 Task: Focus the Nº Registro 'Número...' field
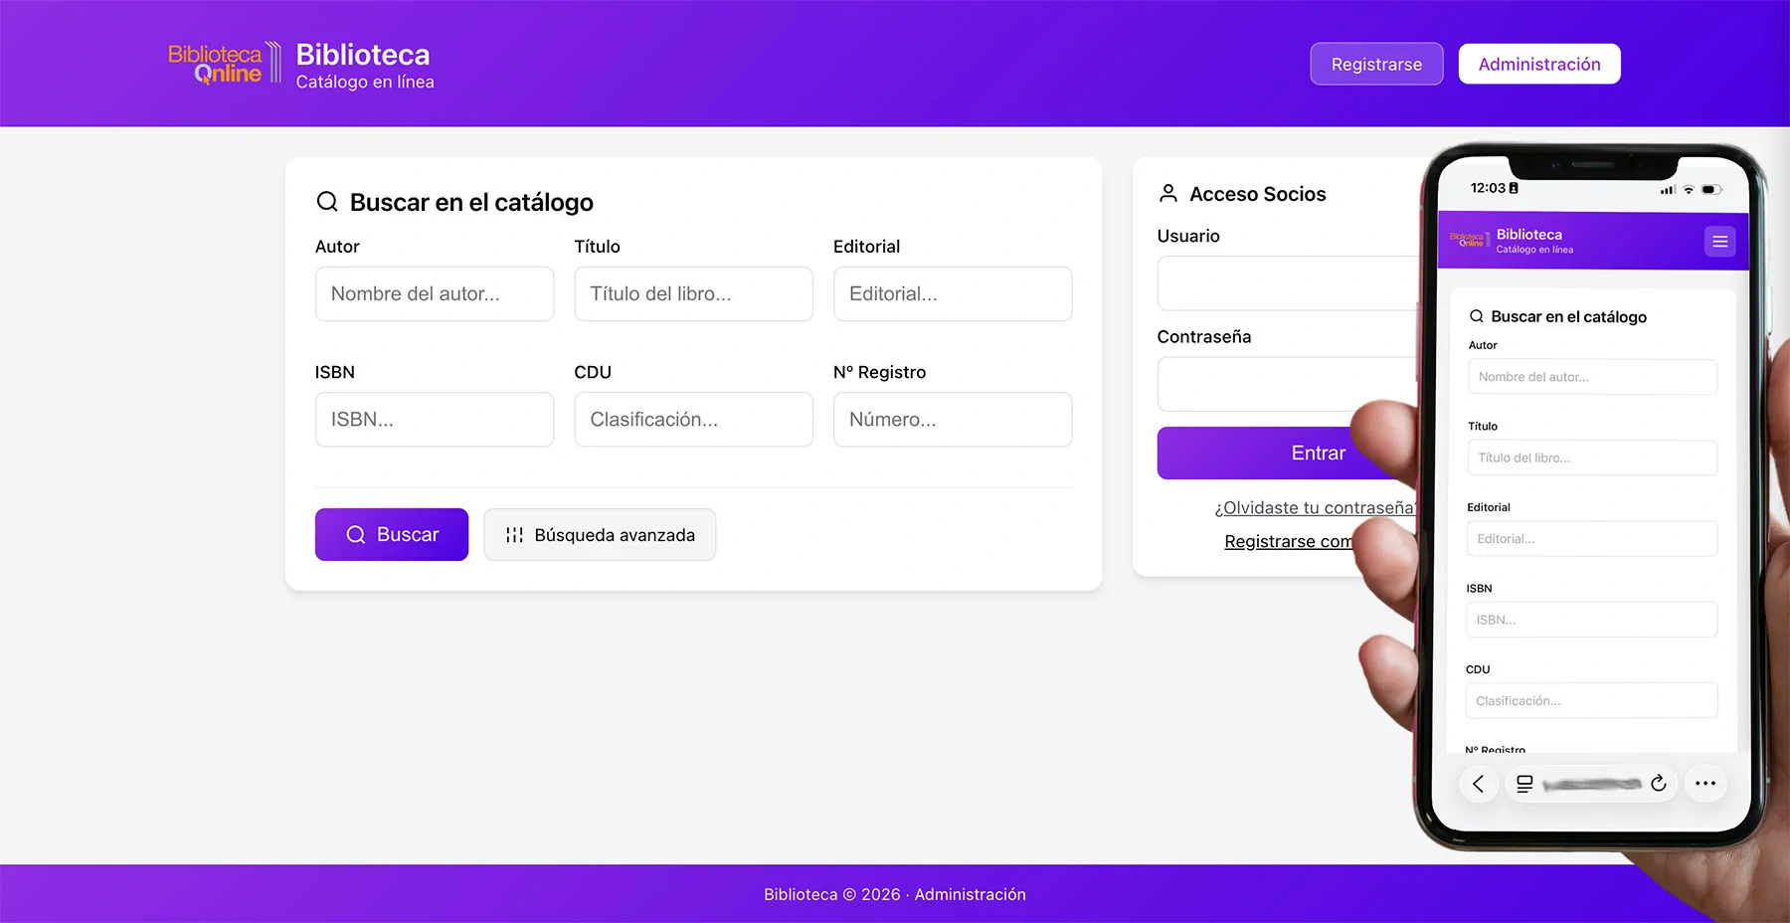pos(952,420)
